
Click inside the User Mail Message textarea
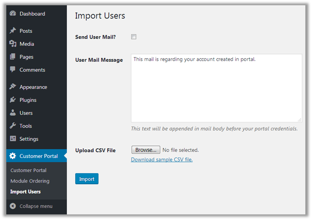pyautogui.click(x=216, y=88)
